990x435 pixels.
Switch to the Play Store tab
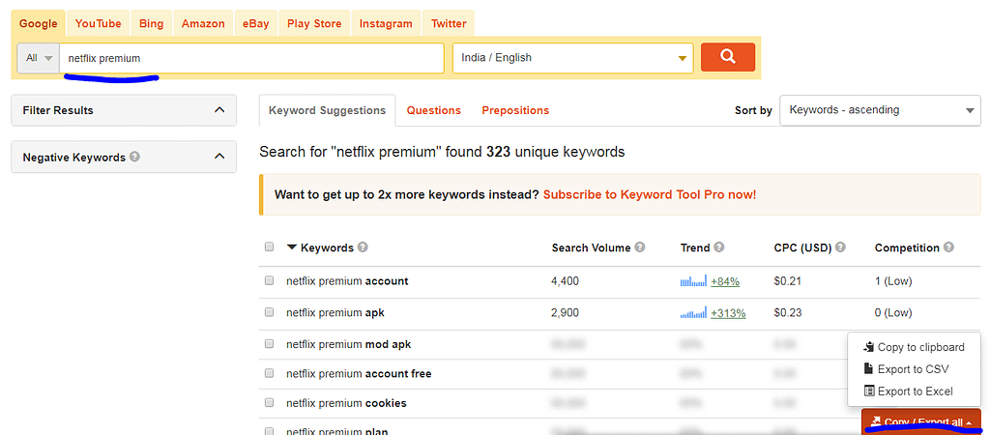click(314, 23)
